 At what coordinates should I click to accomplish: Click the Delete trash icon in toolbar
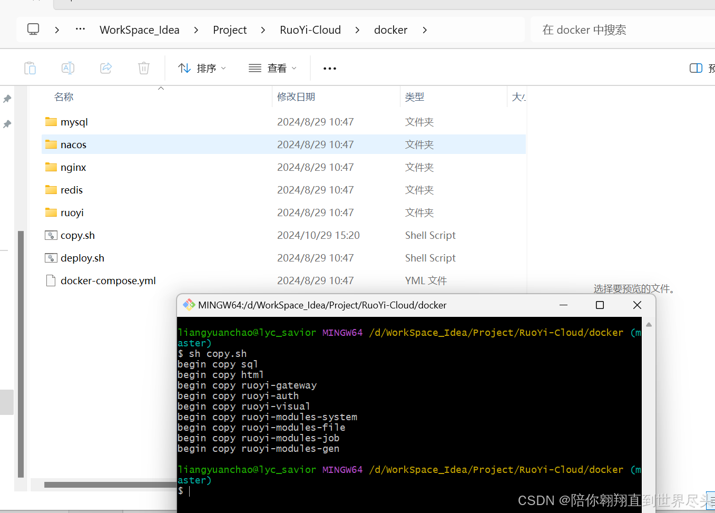pyautogui.click(x=144, y=68)
